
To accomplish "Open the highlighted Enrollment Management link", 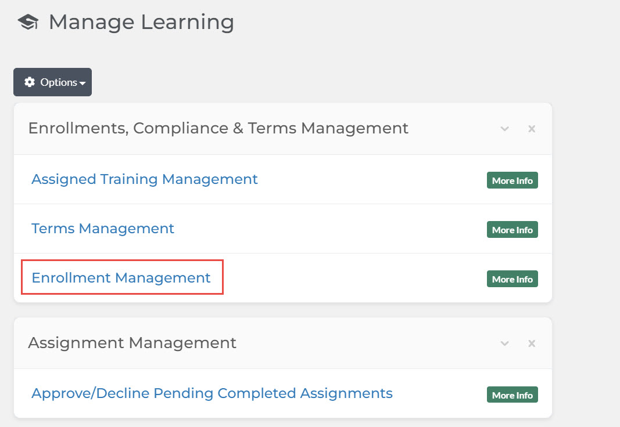I will (121, 278).
